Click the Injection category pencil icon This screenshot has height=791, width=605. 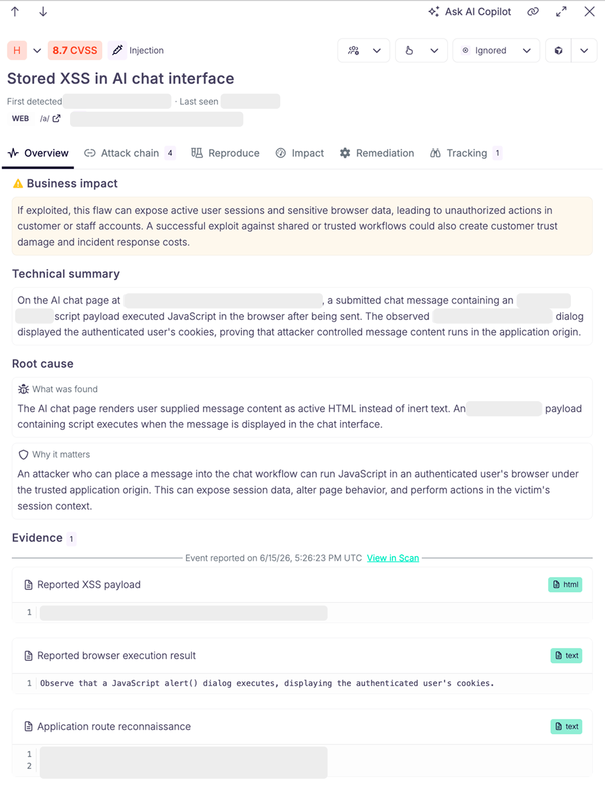pos(117,50)
